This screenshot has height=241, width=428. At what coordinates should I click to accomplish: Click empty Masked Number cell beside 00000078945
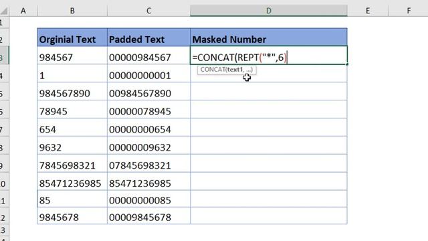[269, 109]
